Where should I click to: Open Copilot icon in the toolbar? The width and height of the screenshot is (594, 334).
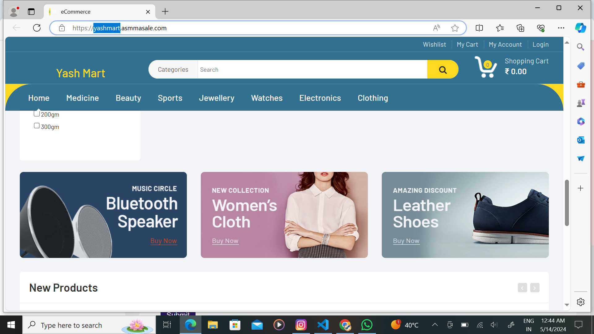[580, 28]
